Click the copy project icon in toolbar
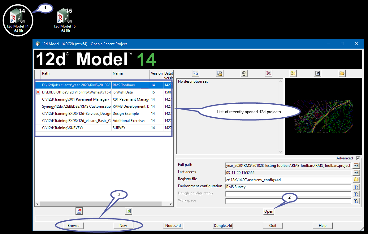The width and height of the screenshot is (368, 234). pyautogui.click(x=195, y=73)
